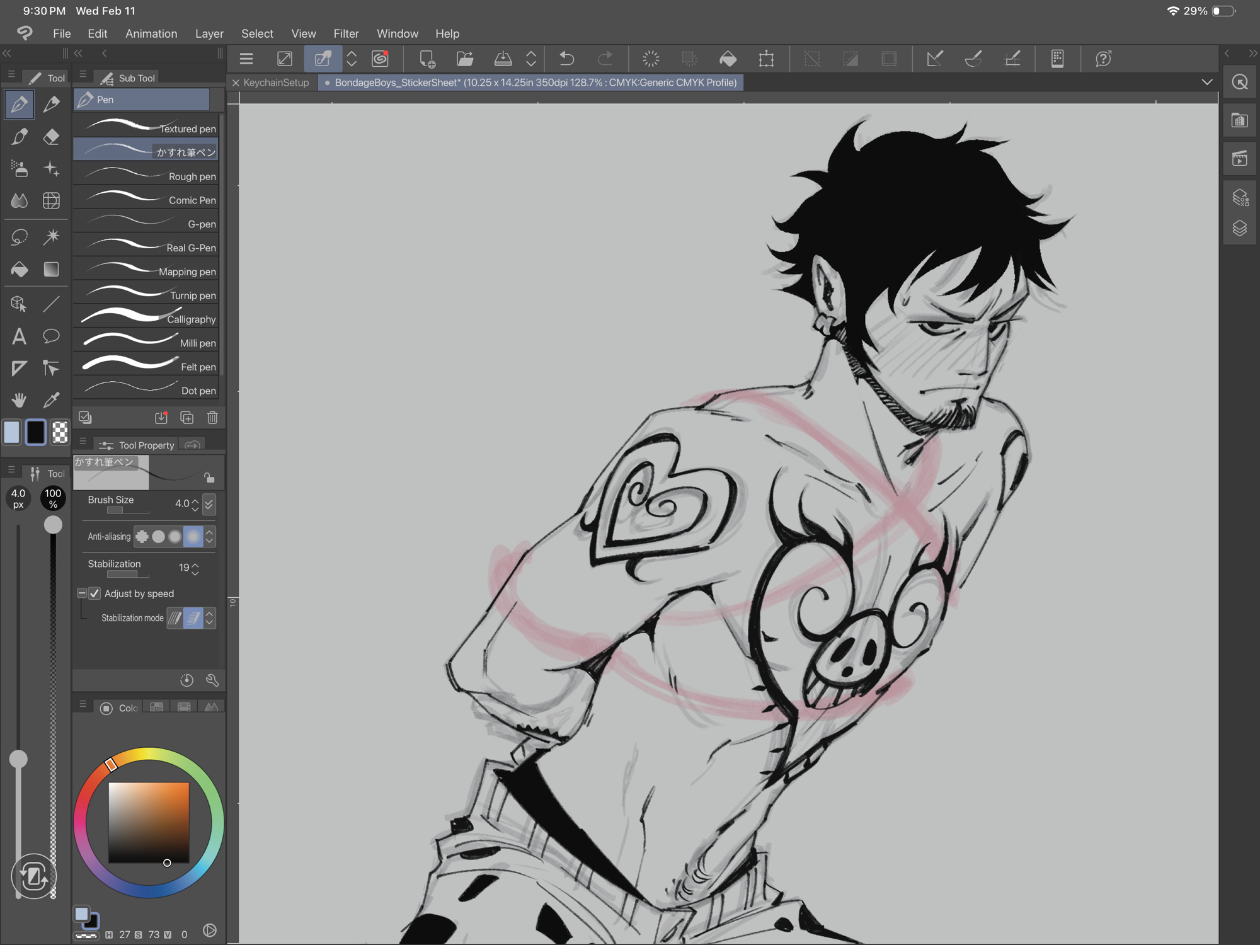Select the Eraser tool
The image size is (1260, 945).
click(x=52, y=137)
